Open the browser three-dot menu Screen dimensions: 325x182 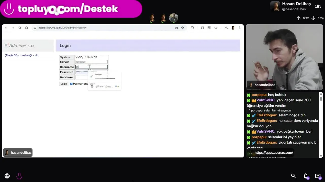(x=239, y=28)
